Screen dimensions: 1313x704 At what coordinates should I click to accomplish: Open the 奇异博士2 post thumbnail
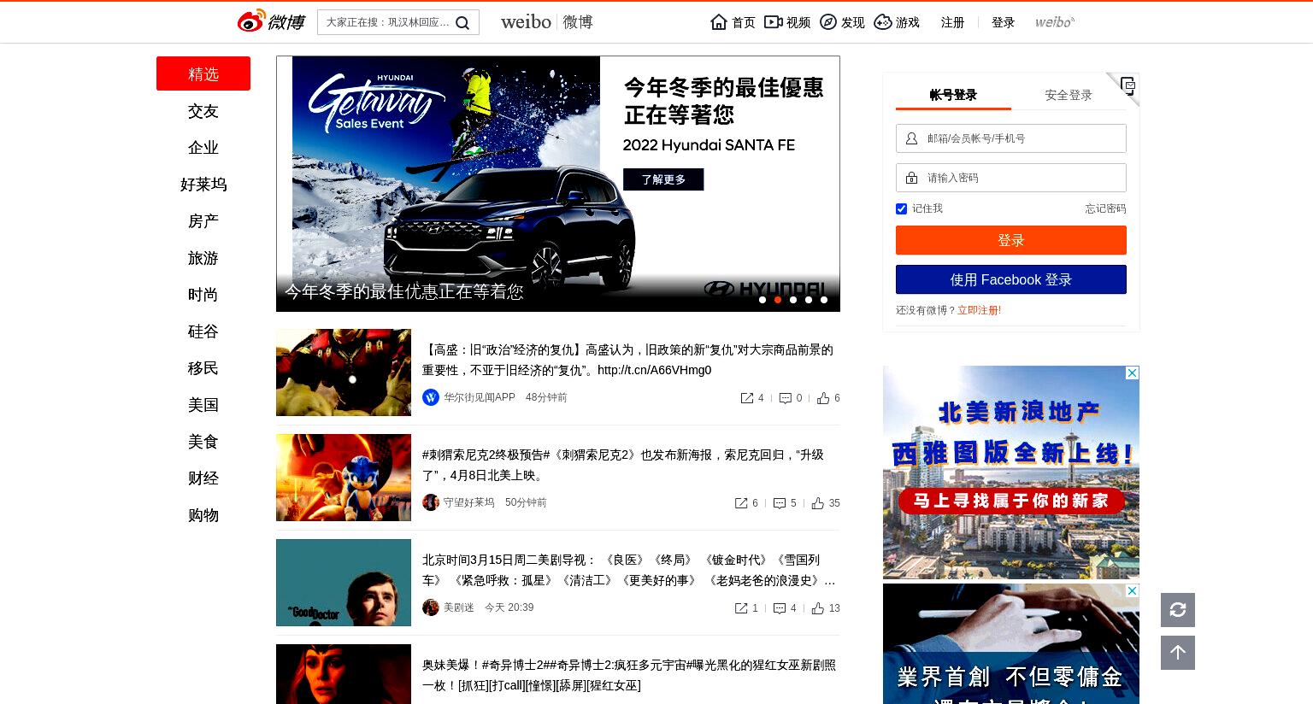click(344, 674)
